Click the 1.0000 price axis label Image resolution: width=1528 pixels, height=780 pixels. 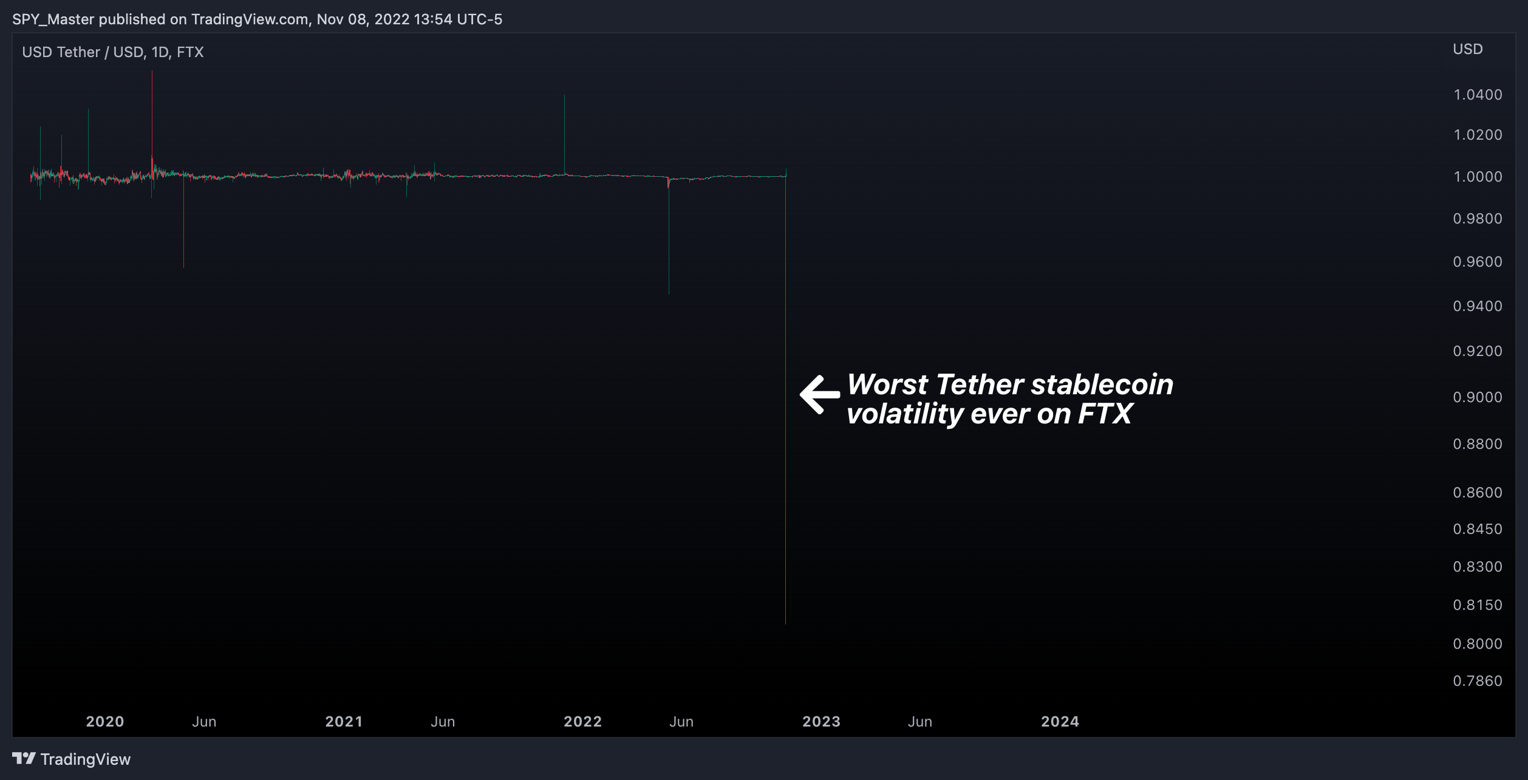click(x=1478, y=177)
